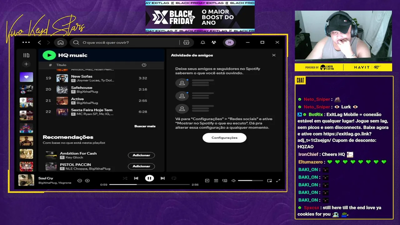Adjust the volume slider

[x=250, y=181]
